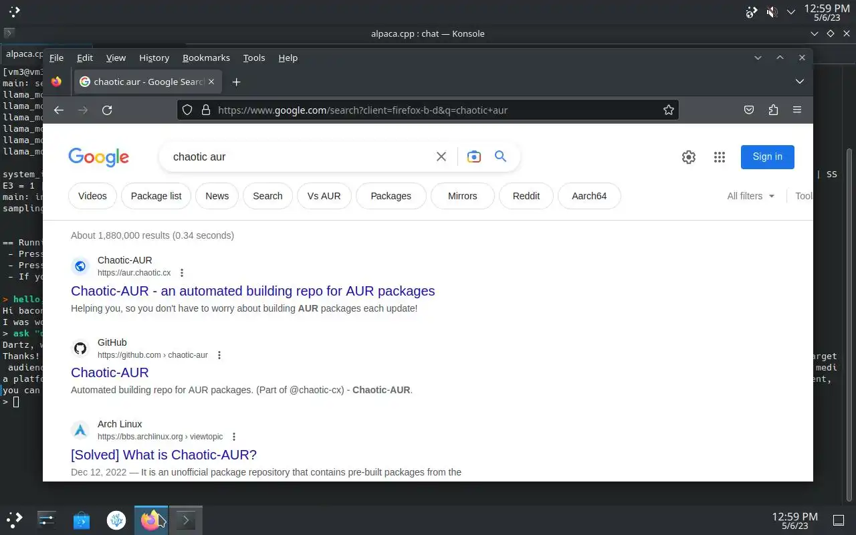Image resolution: width=856 pixels, height=535 pixels.
Task: Select the Package list chip
Action: click(x=156, y=196)
